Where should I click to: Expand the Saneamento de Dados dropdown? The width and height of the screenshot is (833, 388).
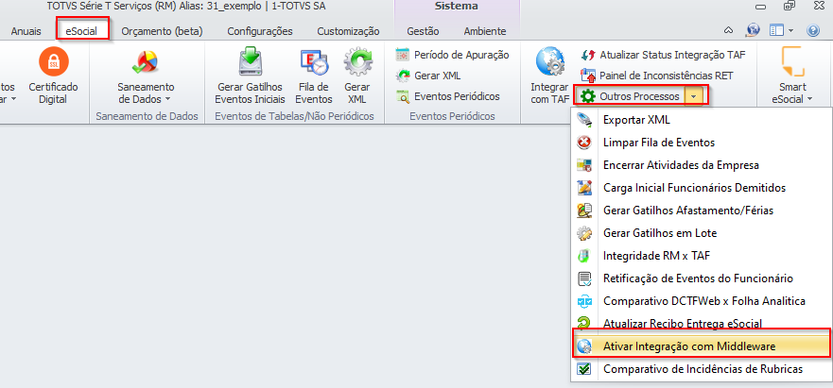point(168,99)
